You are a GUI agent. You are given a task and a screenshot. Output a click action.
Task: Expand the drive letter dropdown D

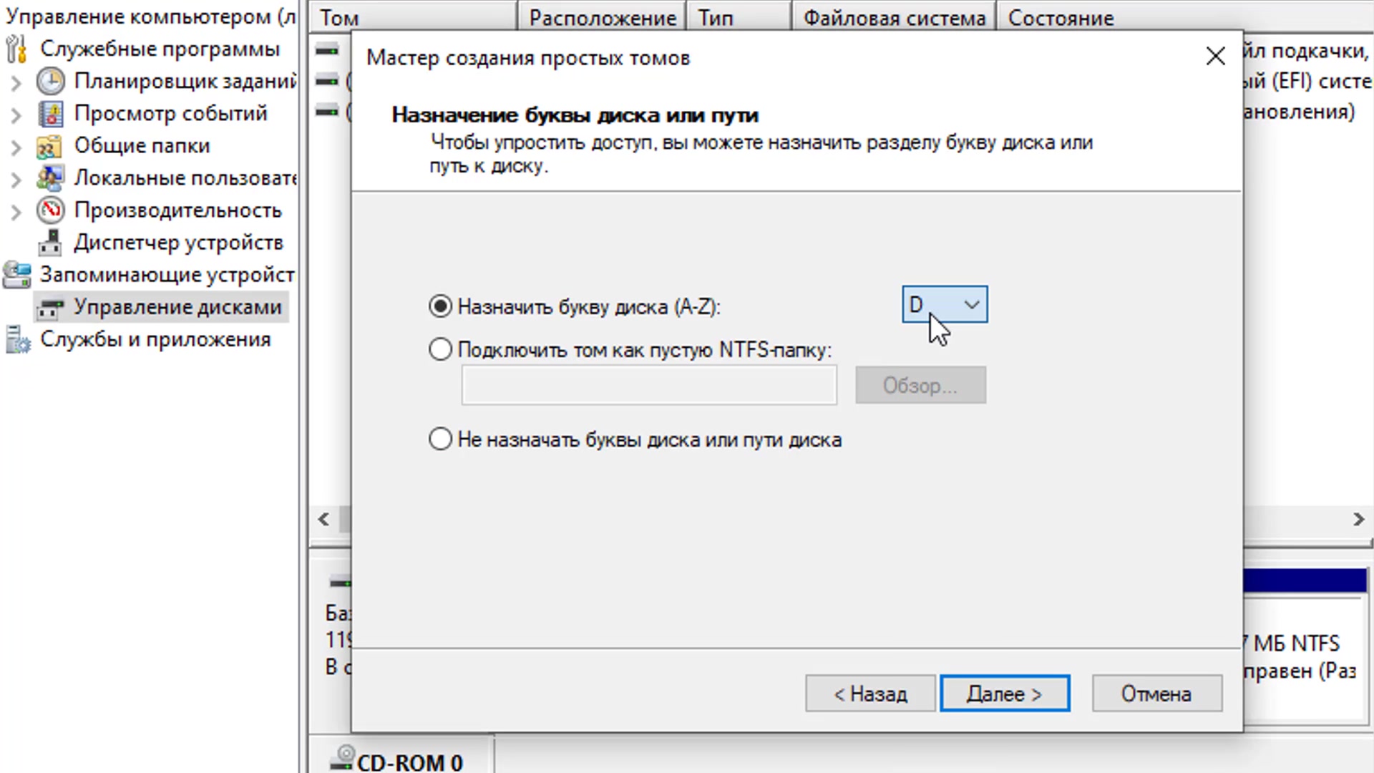coord(973,304)
